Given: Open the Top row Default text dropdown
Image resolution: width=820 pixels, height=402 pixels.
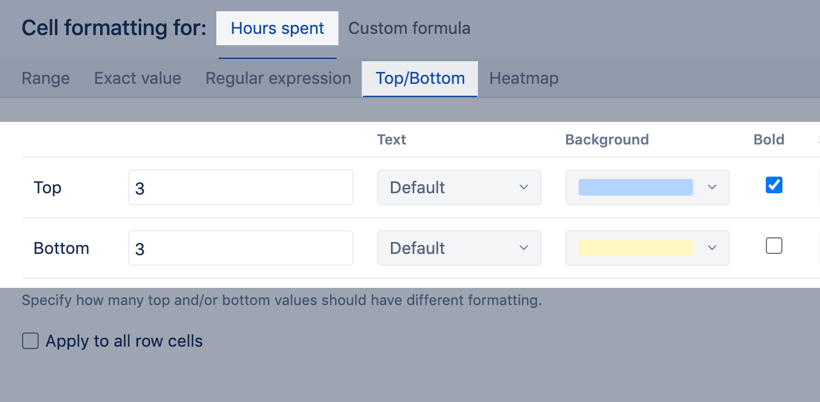Looking at the screenshot, I should 459,187.
